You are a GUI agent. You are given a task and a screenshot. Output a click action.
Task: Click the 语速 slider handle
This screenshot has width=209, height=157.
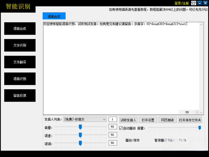coord(80,135)
